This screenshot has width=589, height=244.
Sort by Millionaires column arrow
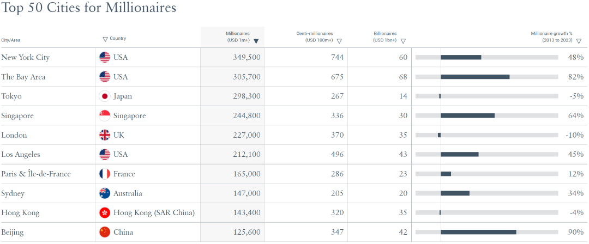tap(256, 41)
